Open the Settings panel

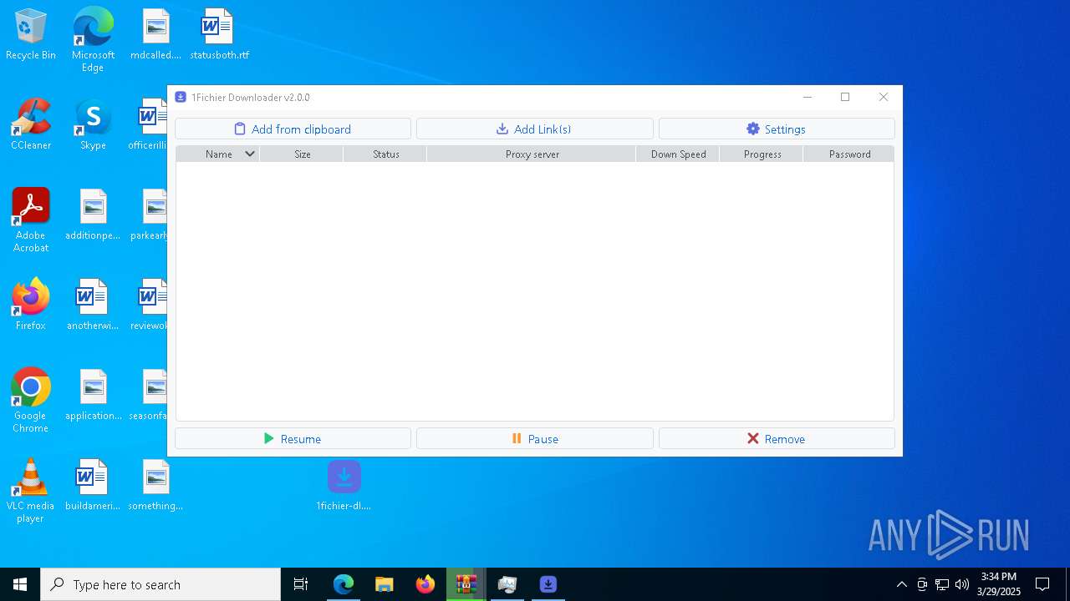point(777,129)
